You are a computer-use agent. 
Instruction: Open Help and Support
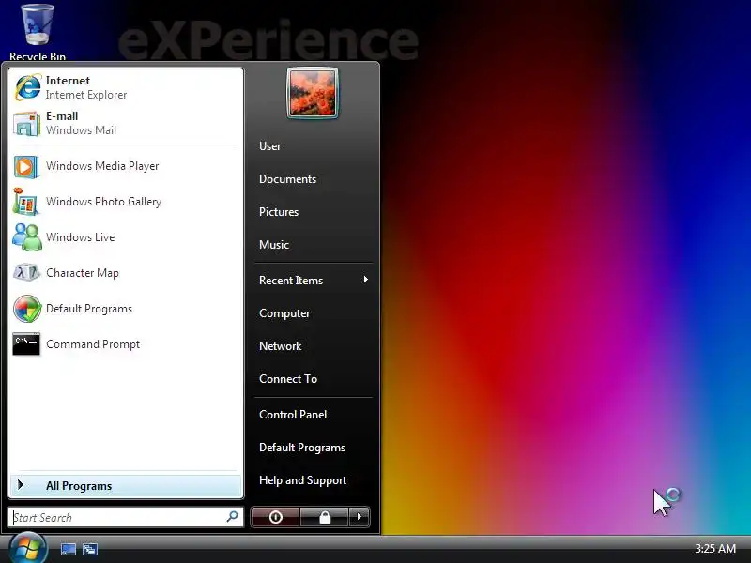coord(302,480)
